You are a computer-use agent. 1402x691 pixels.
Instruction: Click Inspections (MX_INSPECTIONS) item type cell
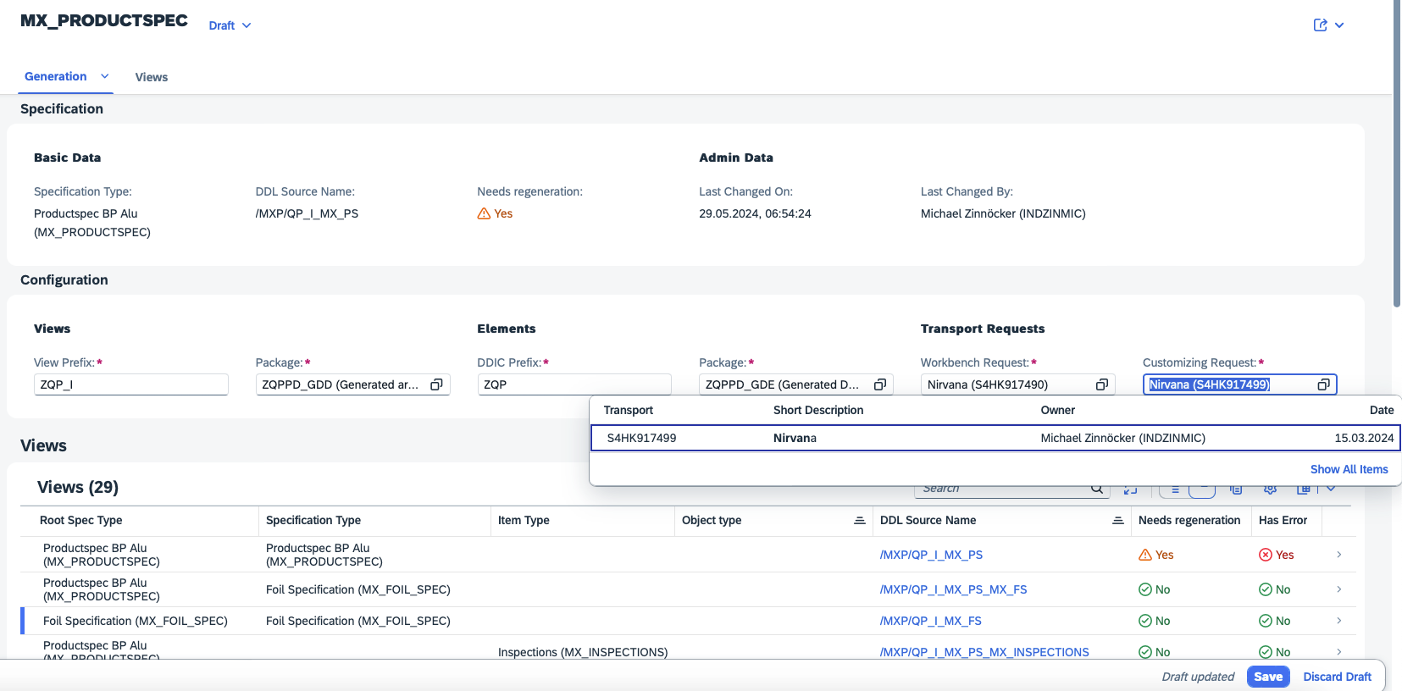pos(583,652)
